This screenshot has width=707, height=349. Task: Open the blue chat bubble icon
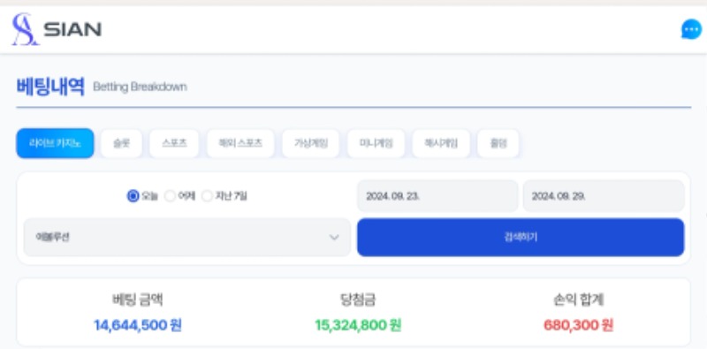(691, 29)
